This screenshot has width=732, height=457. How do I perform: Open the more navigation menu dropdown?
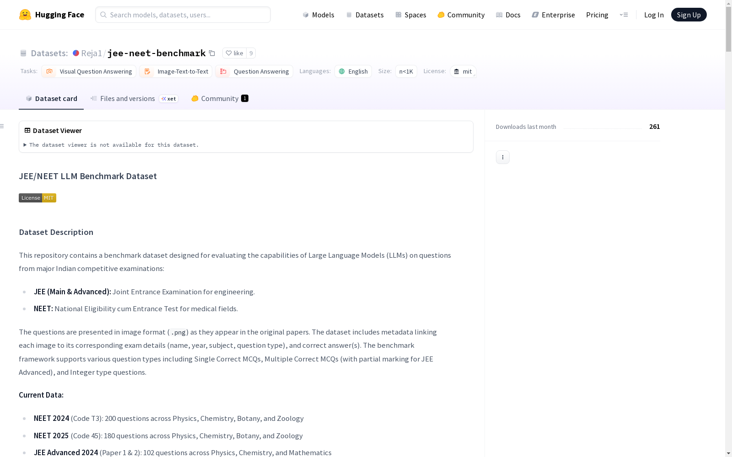tap(624, 15)
